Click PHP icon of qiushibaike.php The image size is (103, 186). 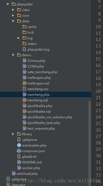point(24,106)
